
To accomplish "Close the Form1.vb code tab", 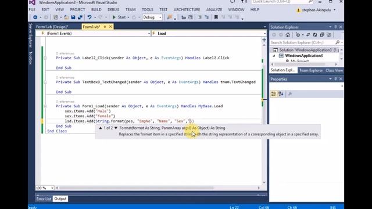I will click(x=110, y=27).
